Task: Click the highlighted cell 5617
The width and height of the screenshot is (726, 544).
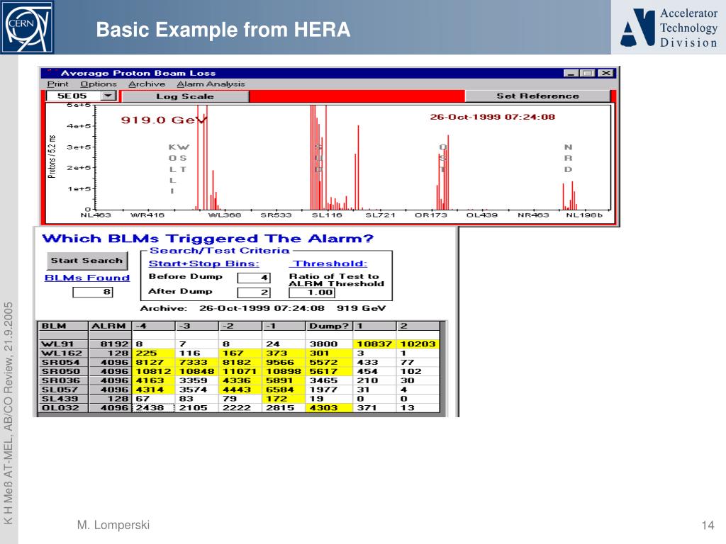Action: [x=329, y=371]
